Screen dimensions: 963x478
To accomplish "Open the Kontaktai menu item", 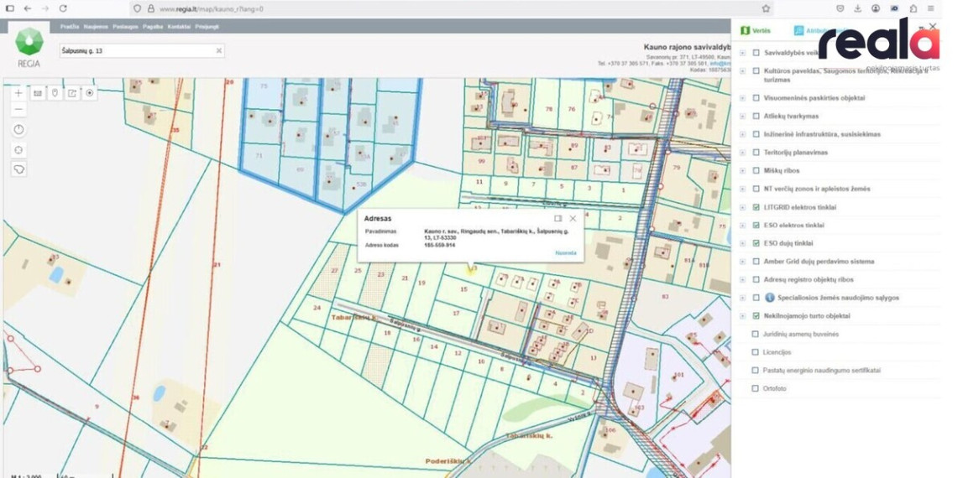I will pos(179,27).
